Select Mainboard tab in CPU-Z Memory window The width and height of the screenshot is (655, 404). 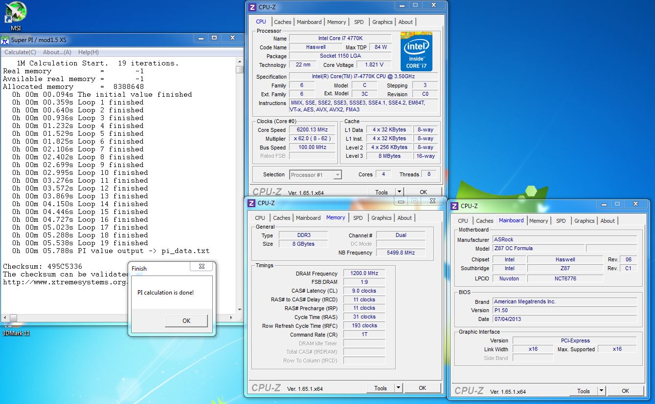308,218
